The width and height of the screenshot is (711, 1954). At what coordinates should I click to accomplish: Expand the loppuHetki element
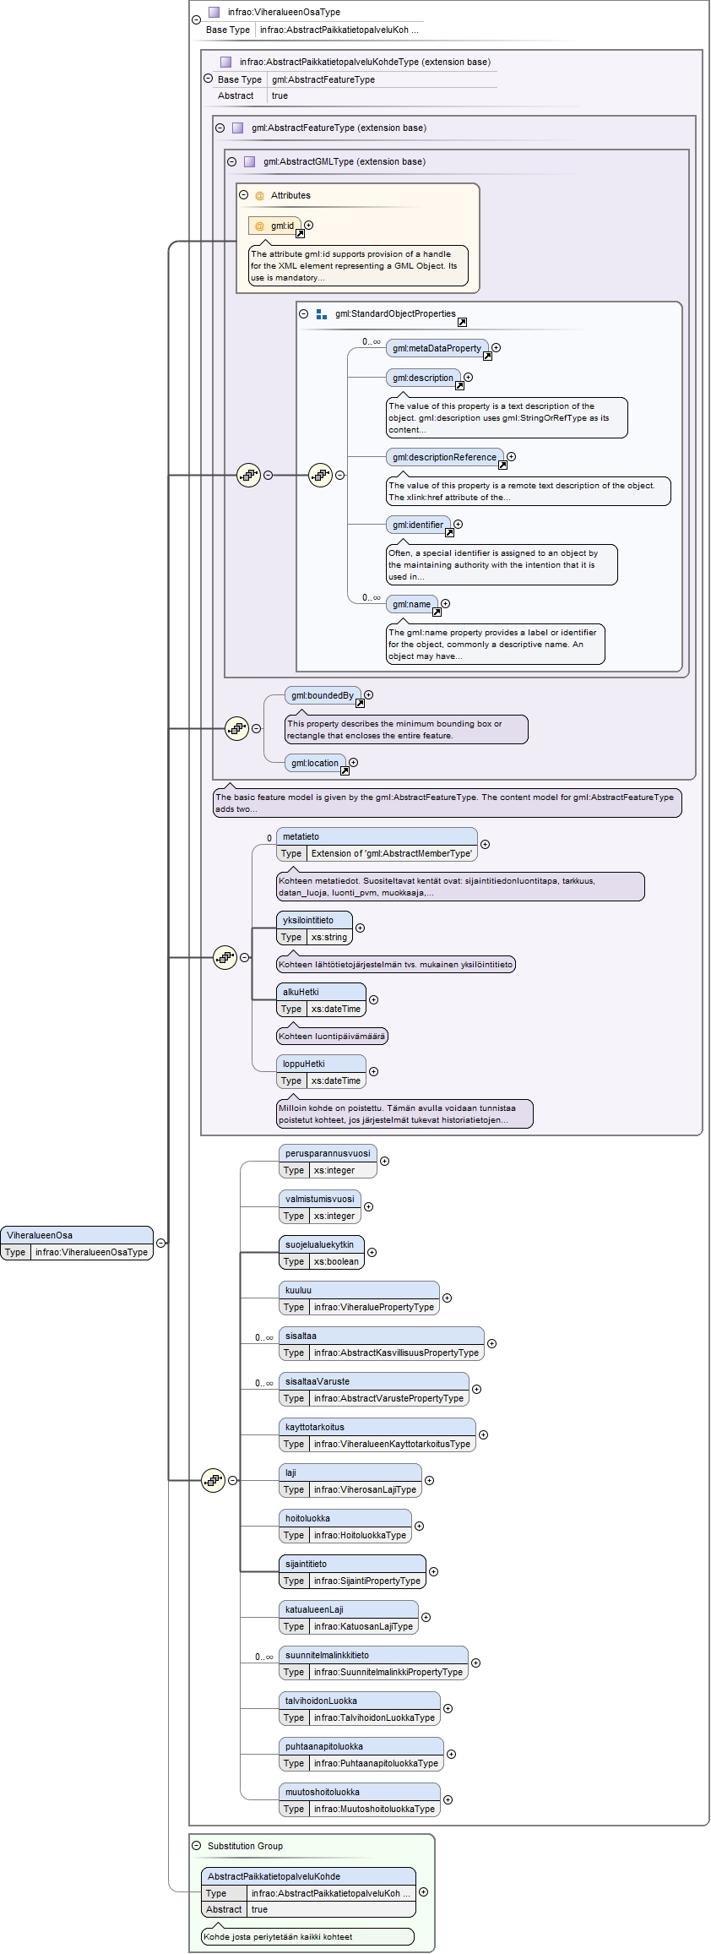coord(373,1071)
